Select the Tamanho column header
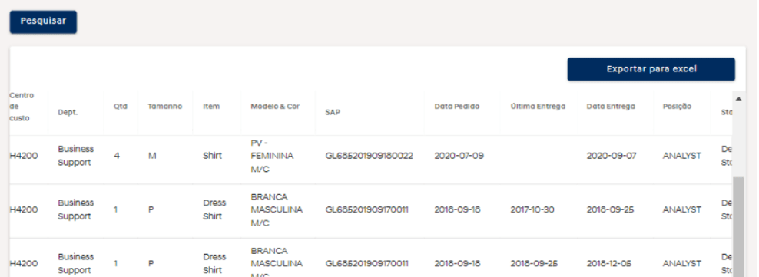 pos(165,107)
